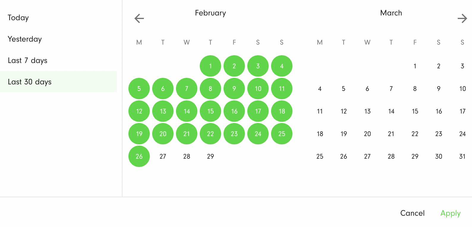Pick February 19 green circle

point(139,134)
